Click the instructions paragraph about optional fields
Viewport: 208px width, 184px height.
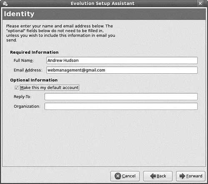pyautogui.click(x=60, y=33)
